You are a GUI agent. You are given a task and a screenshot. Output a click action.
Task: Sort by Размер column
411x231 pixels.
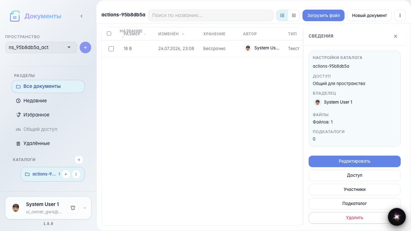click(135, 34)
